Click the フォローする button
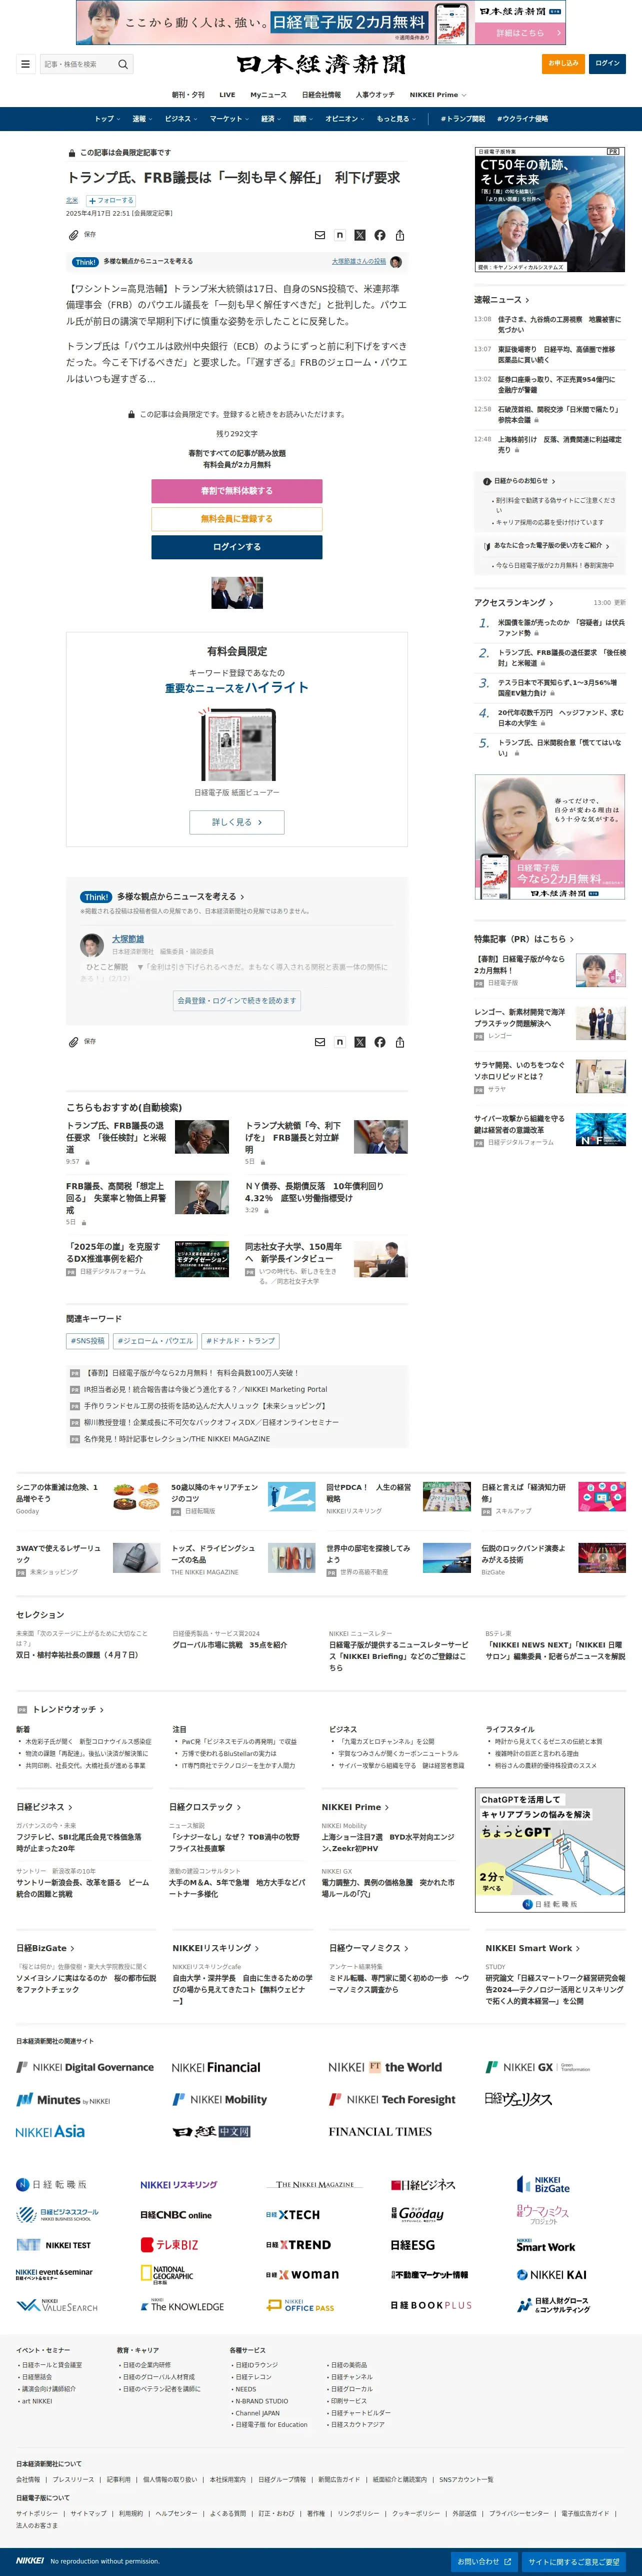 [x=111, y=201]
